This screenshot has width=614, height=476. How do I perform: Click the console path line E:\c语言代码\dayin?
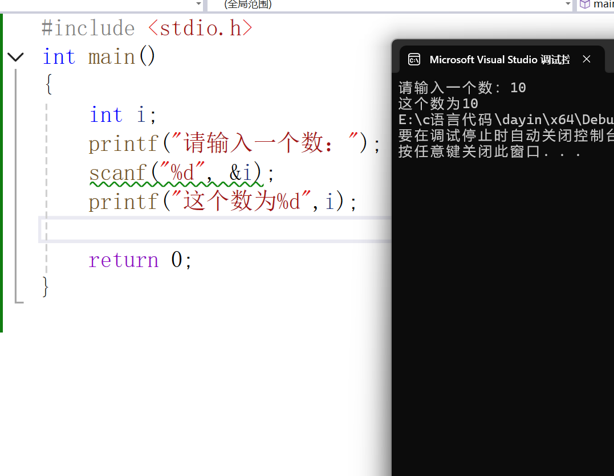coord(506,120)
